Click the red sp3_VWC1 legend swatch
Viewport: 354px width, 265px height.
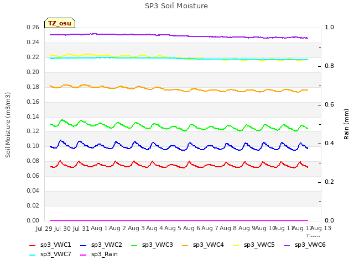click(x=32, y=246)
